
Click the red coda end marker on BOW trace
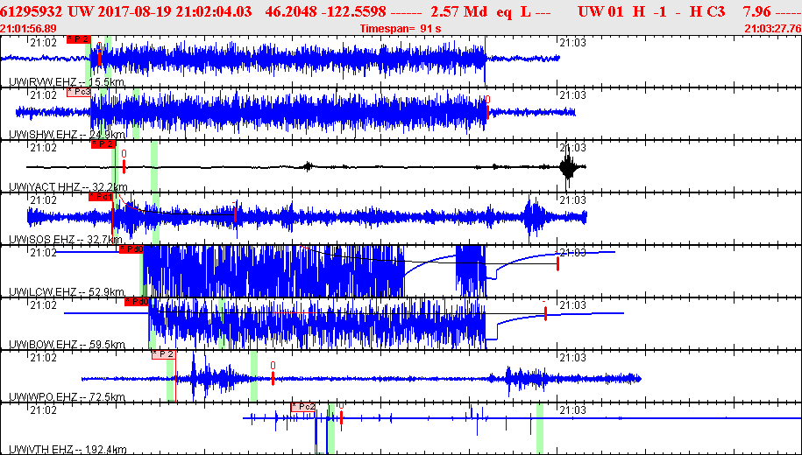coord(545,313)
